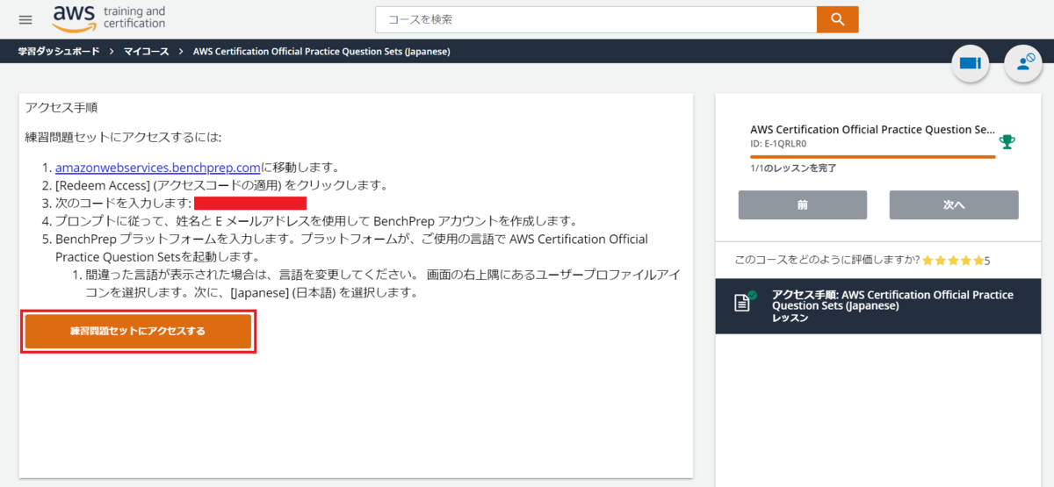Click the course title in side panel
Viewport: 1054px width, 487px height.
[x=872, y=129]
